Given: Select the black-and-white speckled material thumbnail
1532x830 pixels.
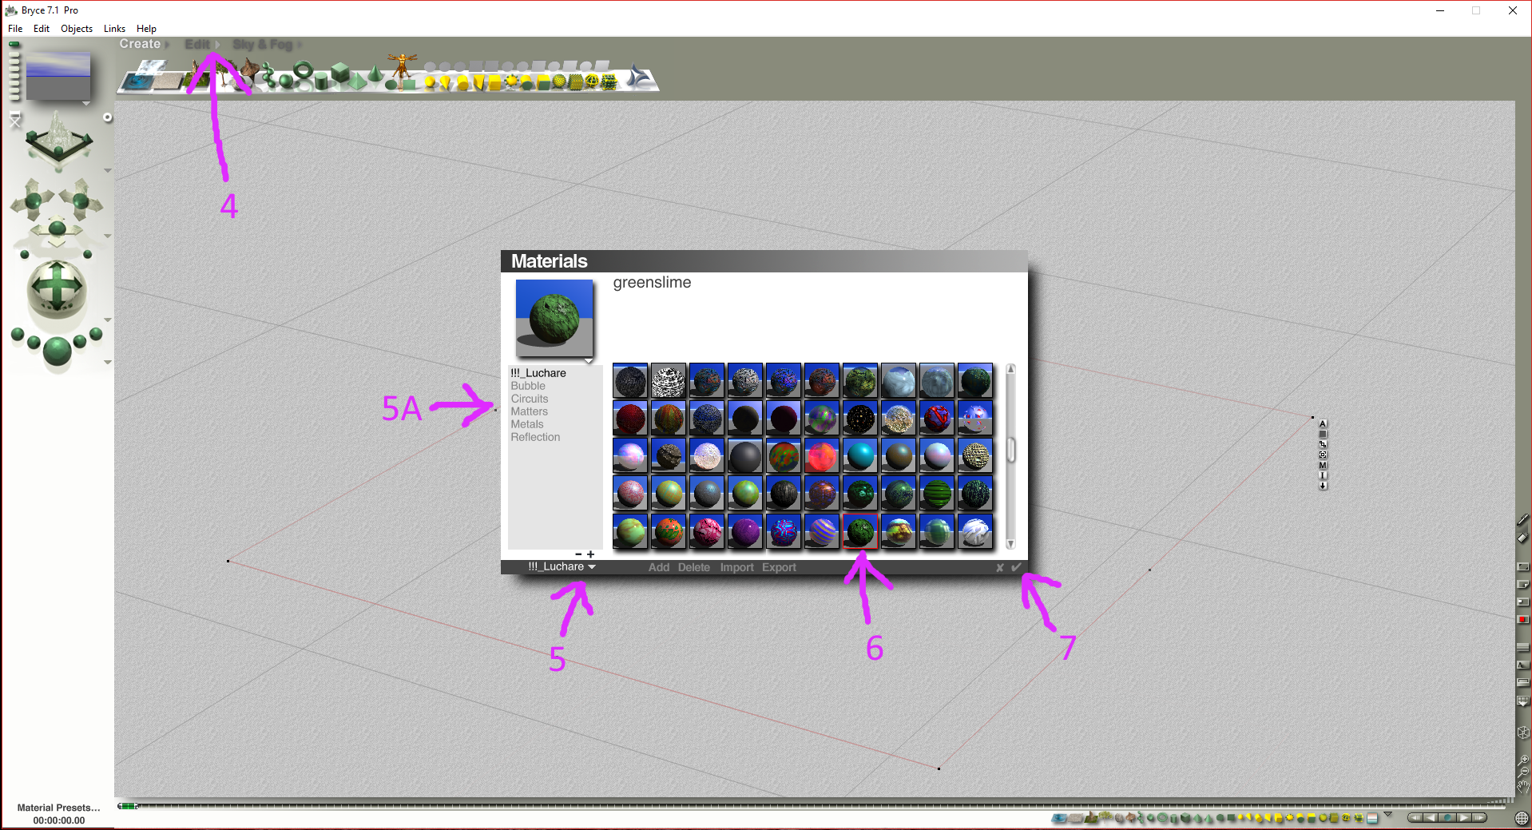Looking at the screenshot, I should point(669,381).
